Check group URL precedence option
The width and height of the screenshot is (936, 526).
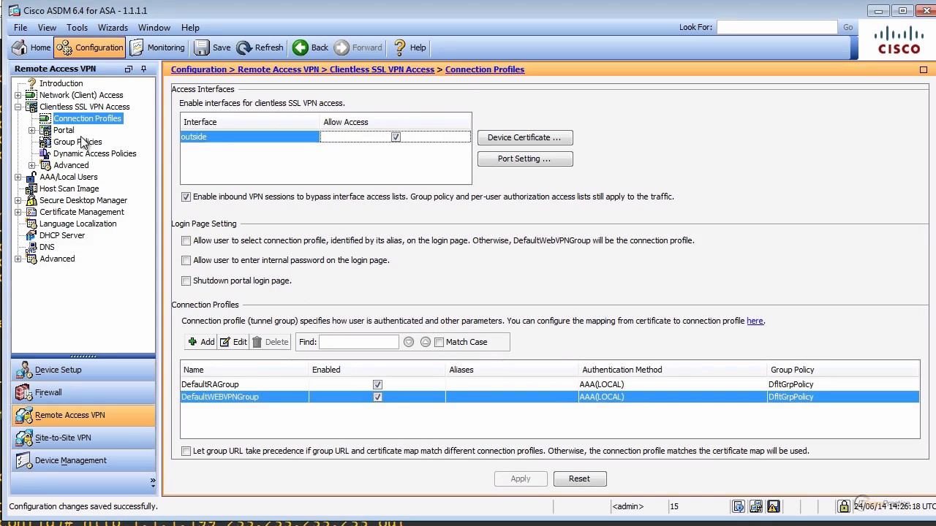[186, 451]
